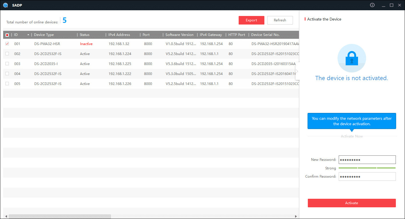Viewport: 405px width, 219px height.
Task: Open the info icon in title bar
Action: pos(372,5)
